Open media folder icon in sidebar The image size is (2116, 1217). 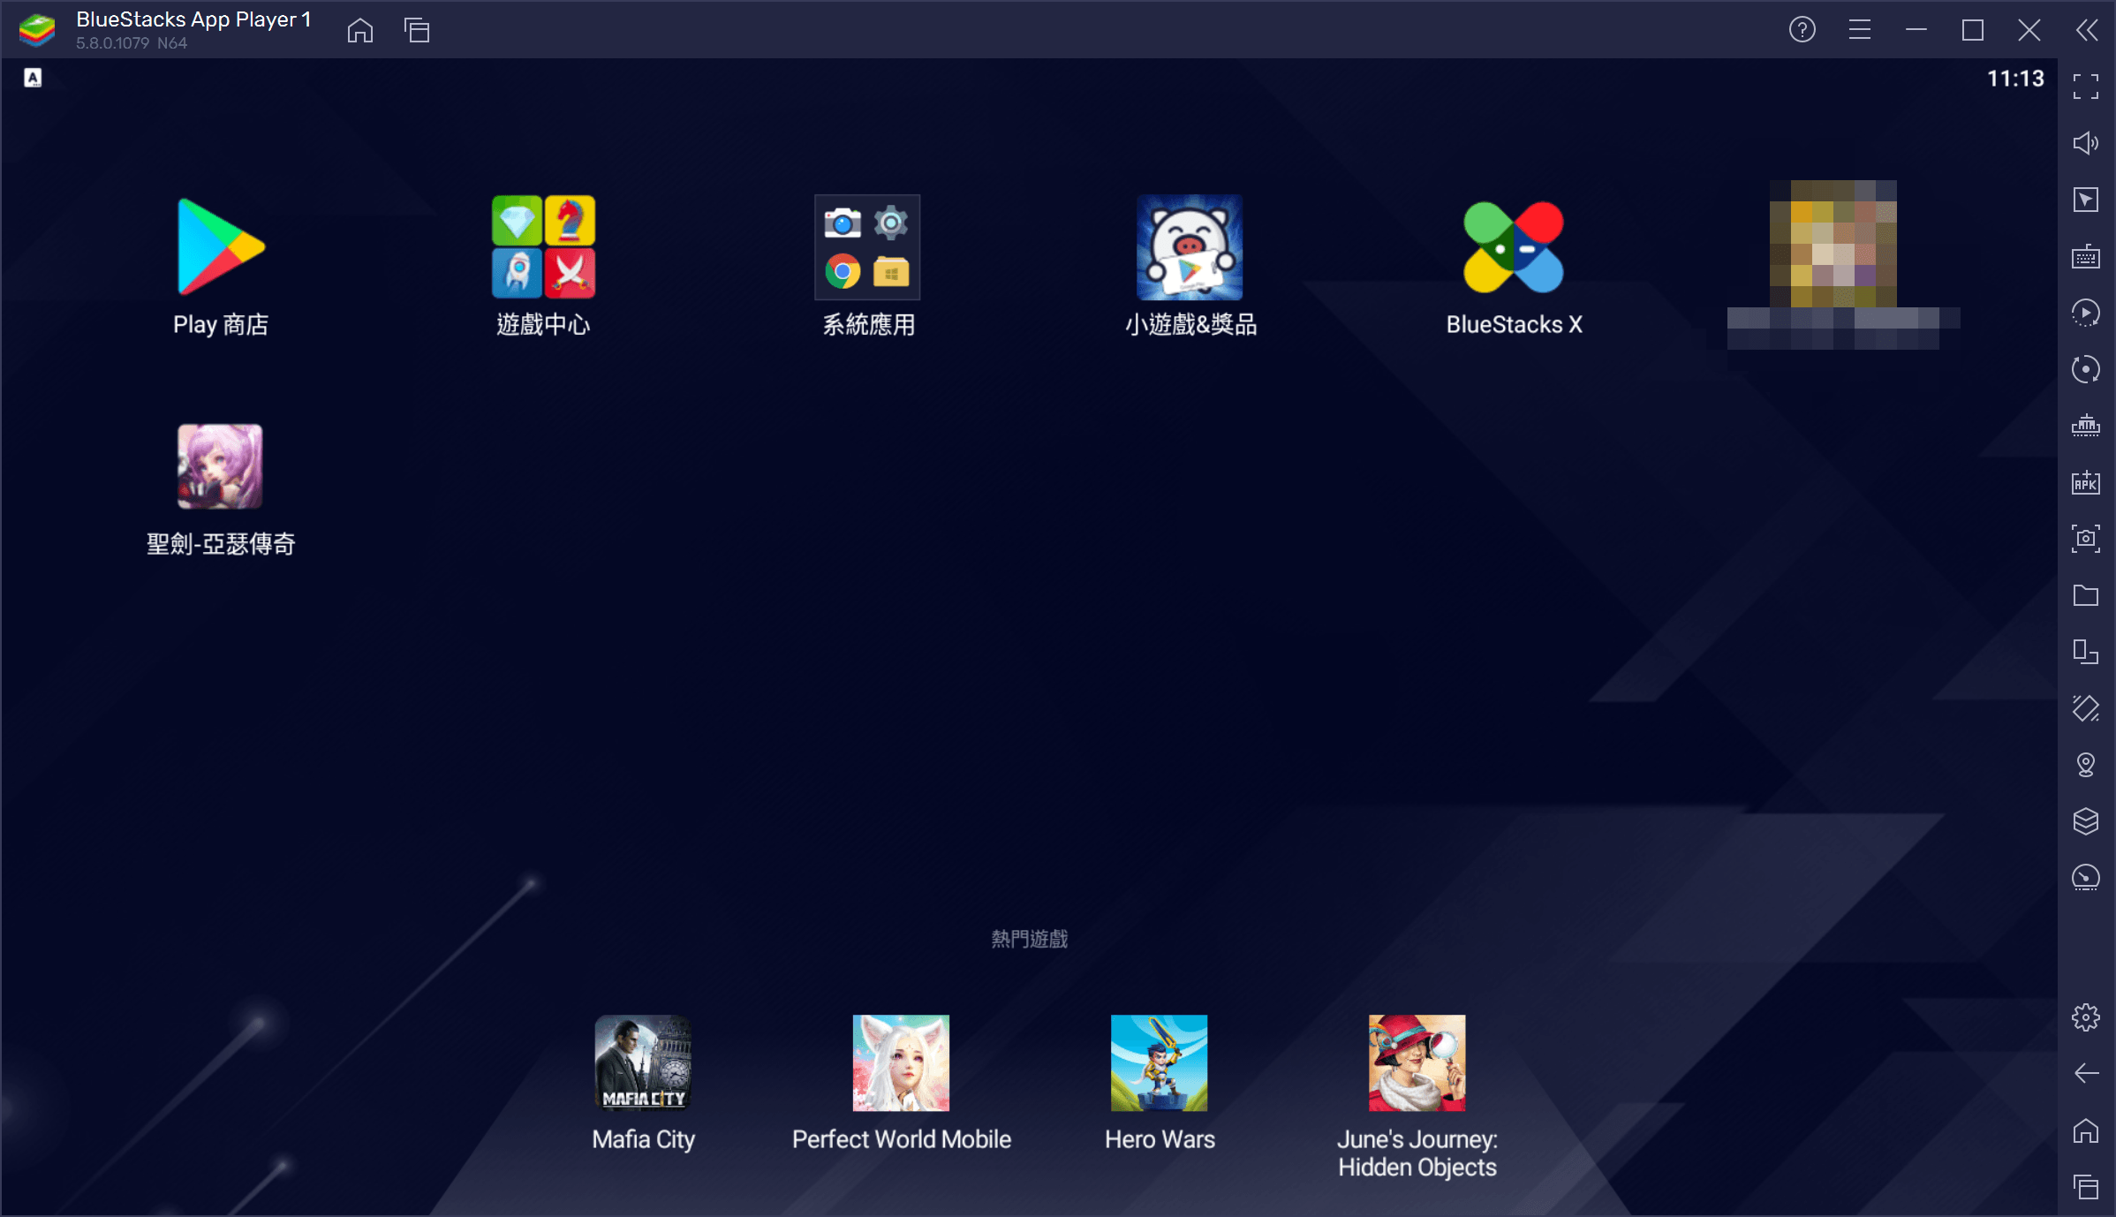pyautogui.click(x=2086, y=595)
